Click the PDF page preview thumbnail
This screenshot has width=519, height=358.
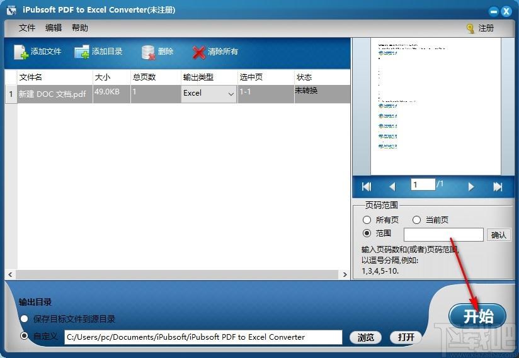(x=436, y=106)
